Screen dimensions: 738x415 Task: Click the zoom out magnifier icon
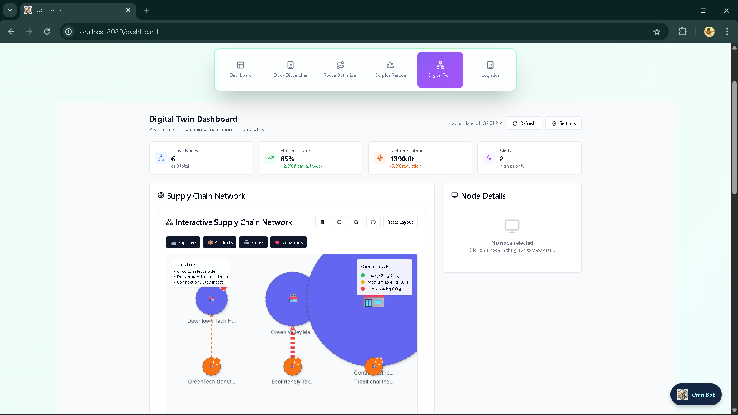(x=356, y=222)
